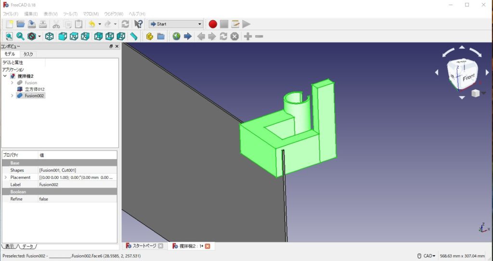
Task: Click the Draw Style icon
Action: pyautogui.click(x=31, y=37)
